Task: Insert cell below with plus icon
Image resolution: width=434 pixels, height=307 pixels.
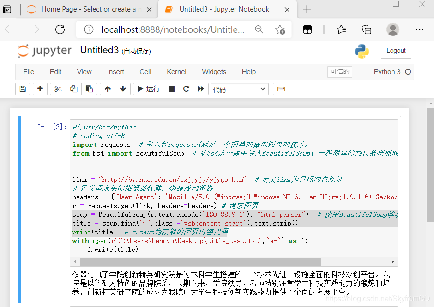Action: (x=40, y=89)
